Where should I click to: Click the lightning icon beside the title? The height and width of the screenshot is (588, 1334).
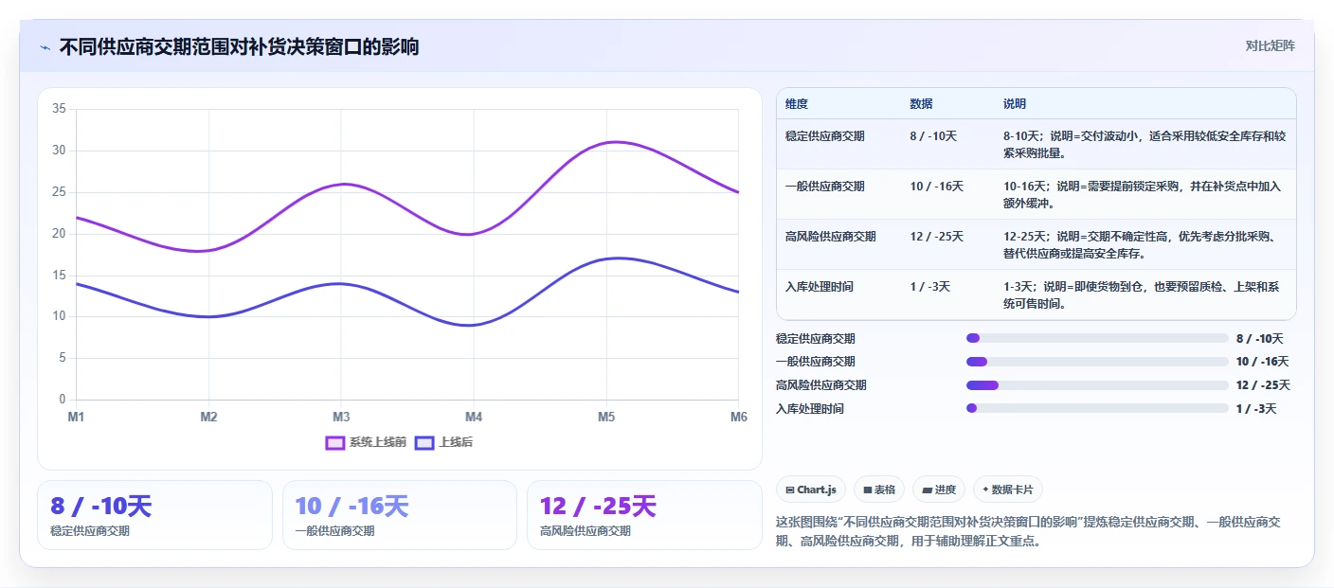click(45, 47)
